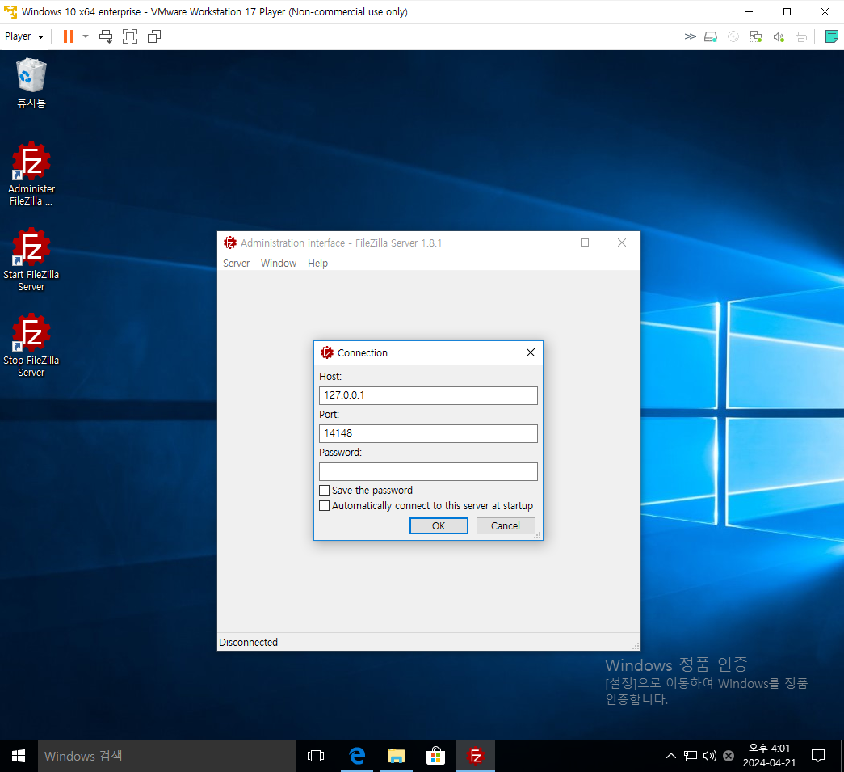Open the Player menu dropdown

[23, 36]
